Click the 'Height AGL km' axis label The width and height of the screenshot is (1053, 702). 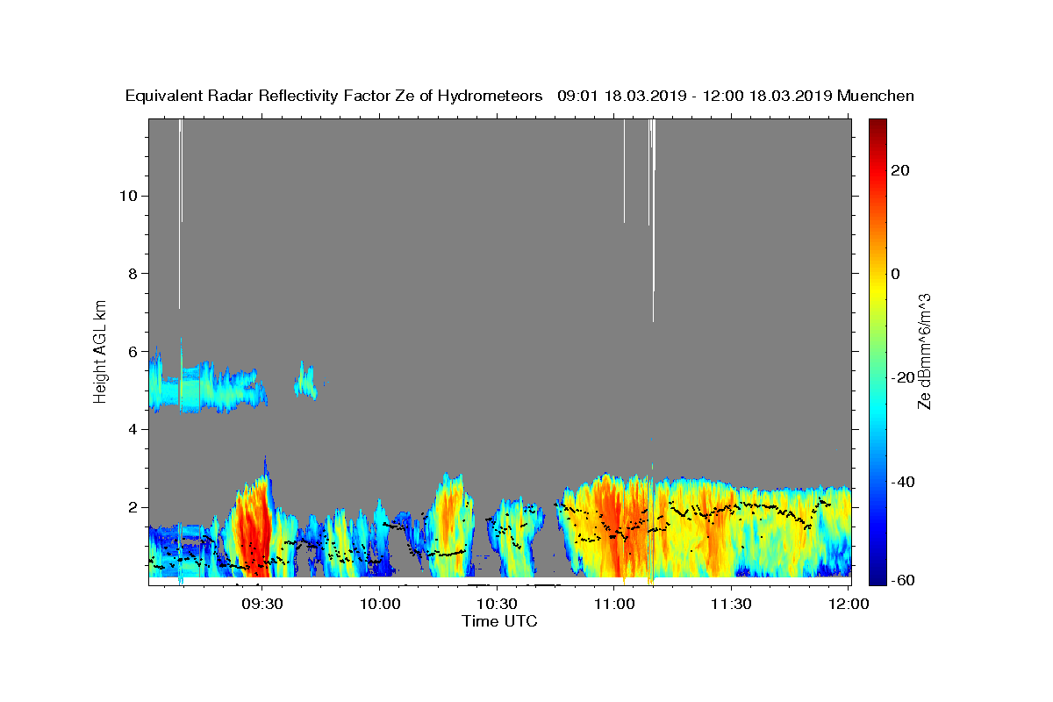click(x=100, y=350)
